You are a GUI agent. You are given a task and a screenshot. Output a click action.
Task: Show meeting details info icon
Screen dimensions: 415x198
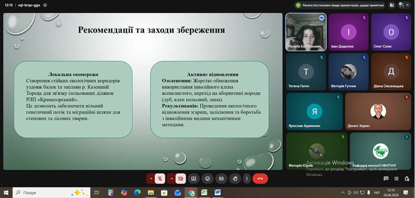tap(45, 5)
